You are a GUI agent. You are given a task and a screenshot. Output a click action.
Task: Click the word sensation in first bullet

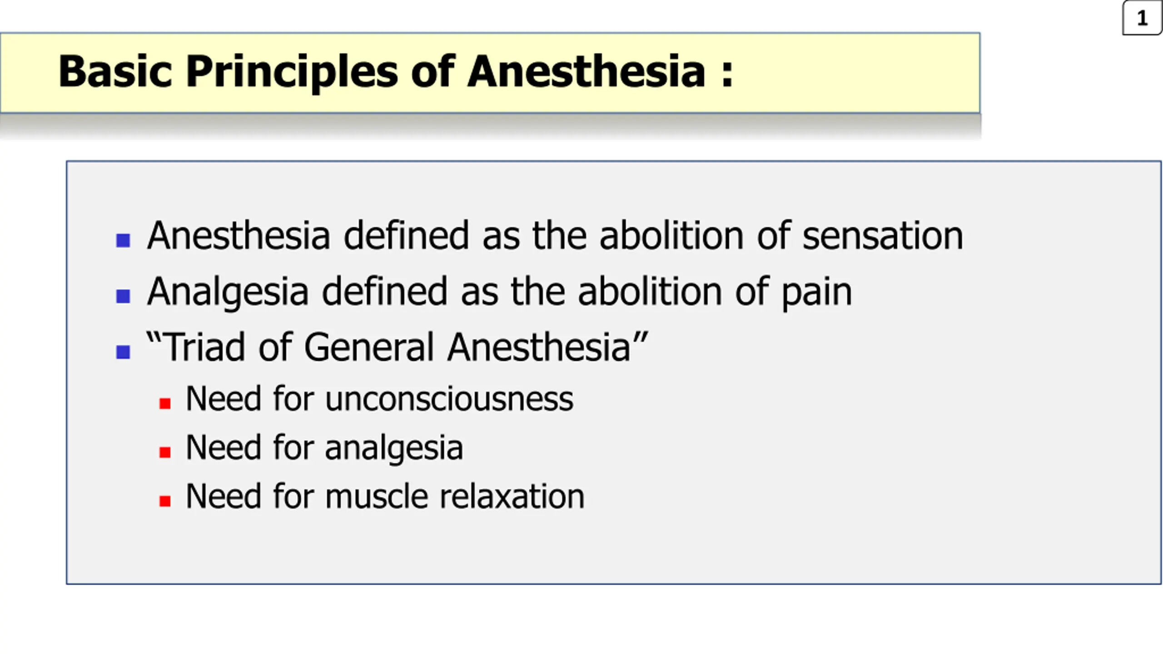pos(882,236)
